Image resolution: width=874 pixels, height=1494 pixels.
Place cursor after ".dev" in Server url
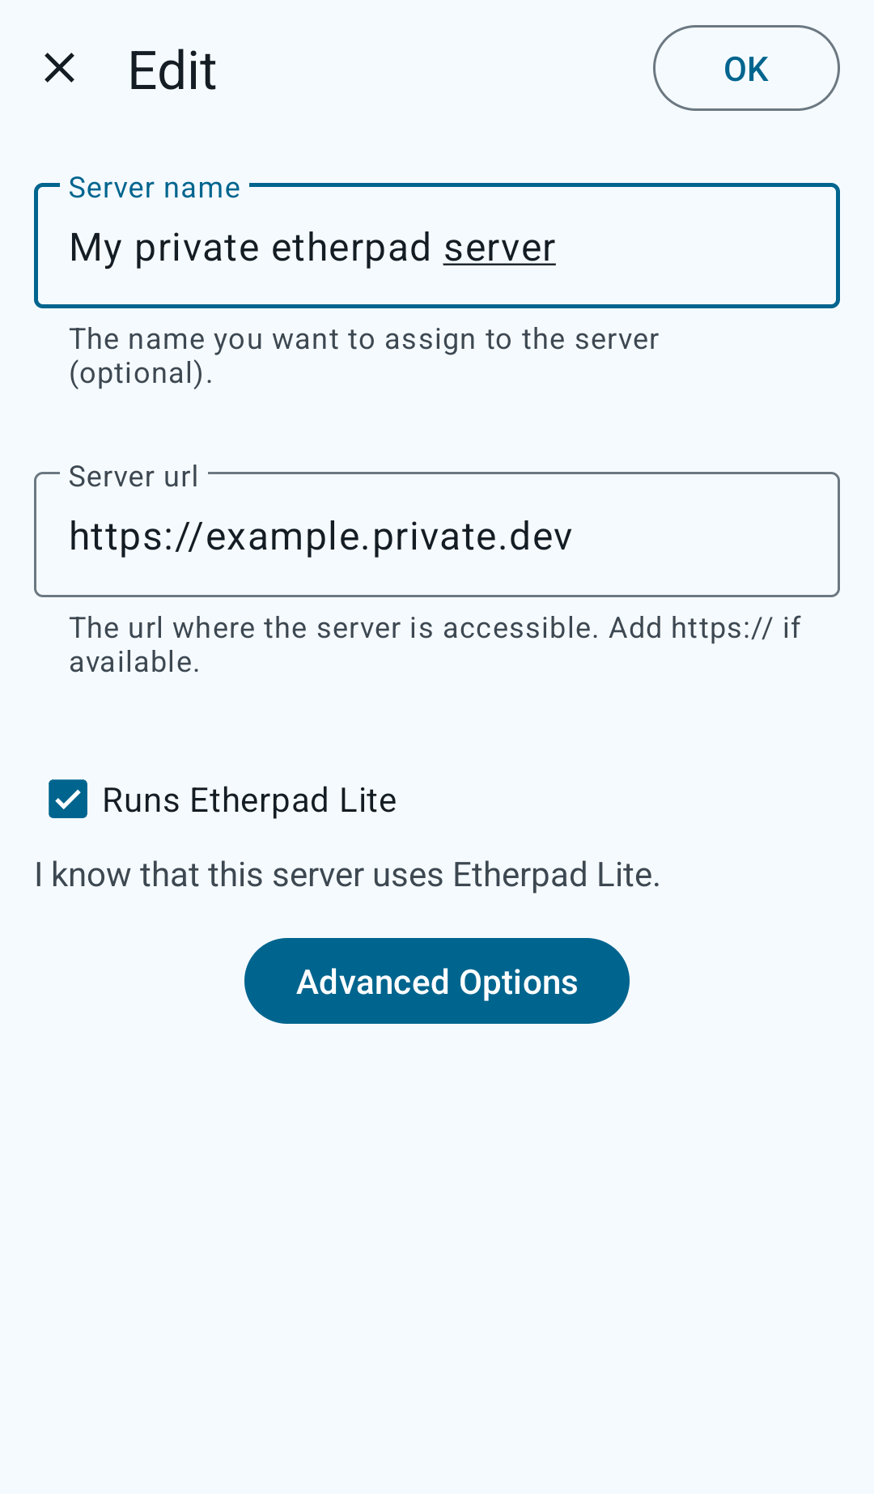click(573, 537)
